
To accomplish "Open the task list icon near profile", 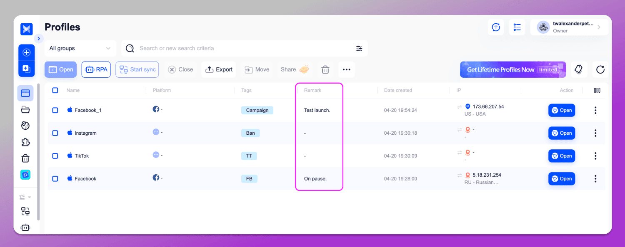I will tap(517, 27).
